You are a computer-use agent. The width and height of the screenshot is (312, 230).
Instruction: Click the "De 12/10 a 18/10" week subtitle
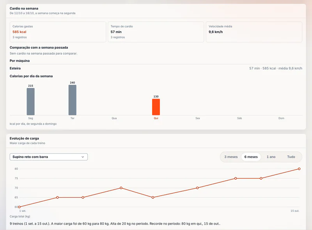click(43, 13)
